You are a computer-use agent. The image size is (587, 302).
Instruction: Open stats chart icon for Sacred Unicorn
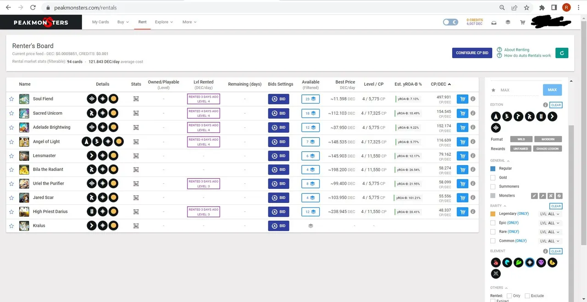point(136,113)
